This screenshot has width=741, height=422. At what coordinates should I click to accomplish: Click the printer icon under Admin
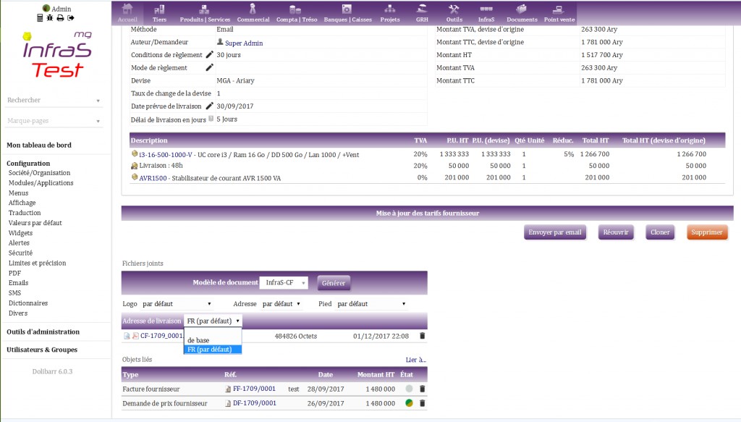pos(60,18)
